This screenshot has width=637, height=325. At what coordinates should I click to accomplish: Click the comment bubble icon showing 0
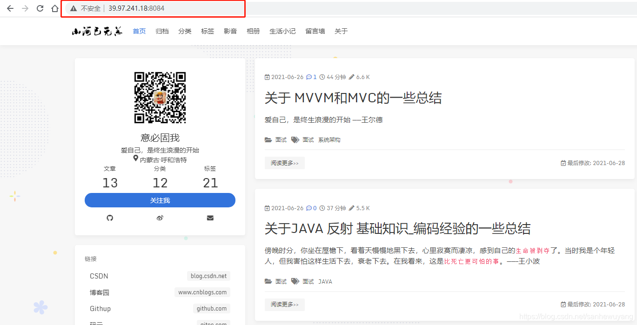(x=309, y=208)
